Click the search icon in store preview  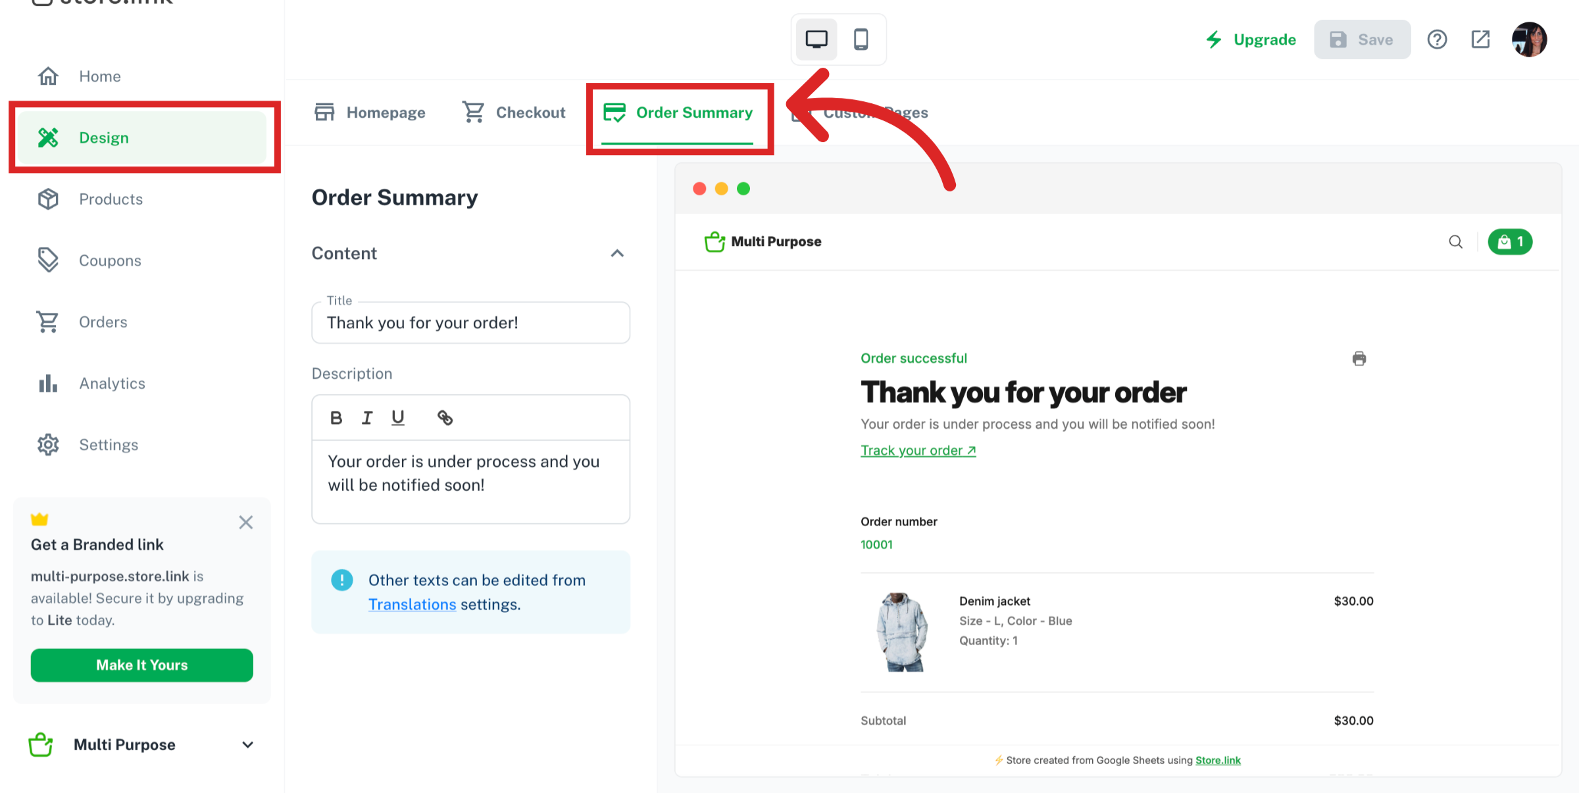pyautogui.click(x=1455, y=242)
